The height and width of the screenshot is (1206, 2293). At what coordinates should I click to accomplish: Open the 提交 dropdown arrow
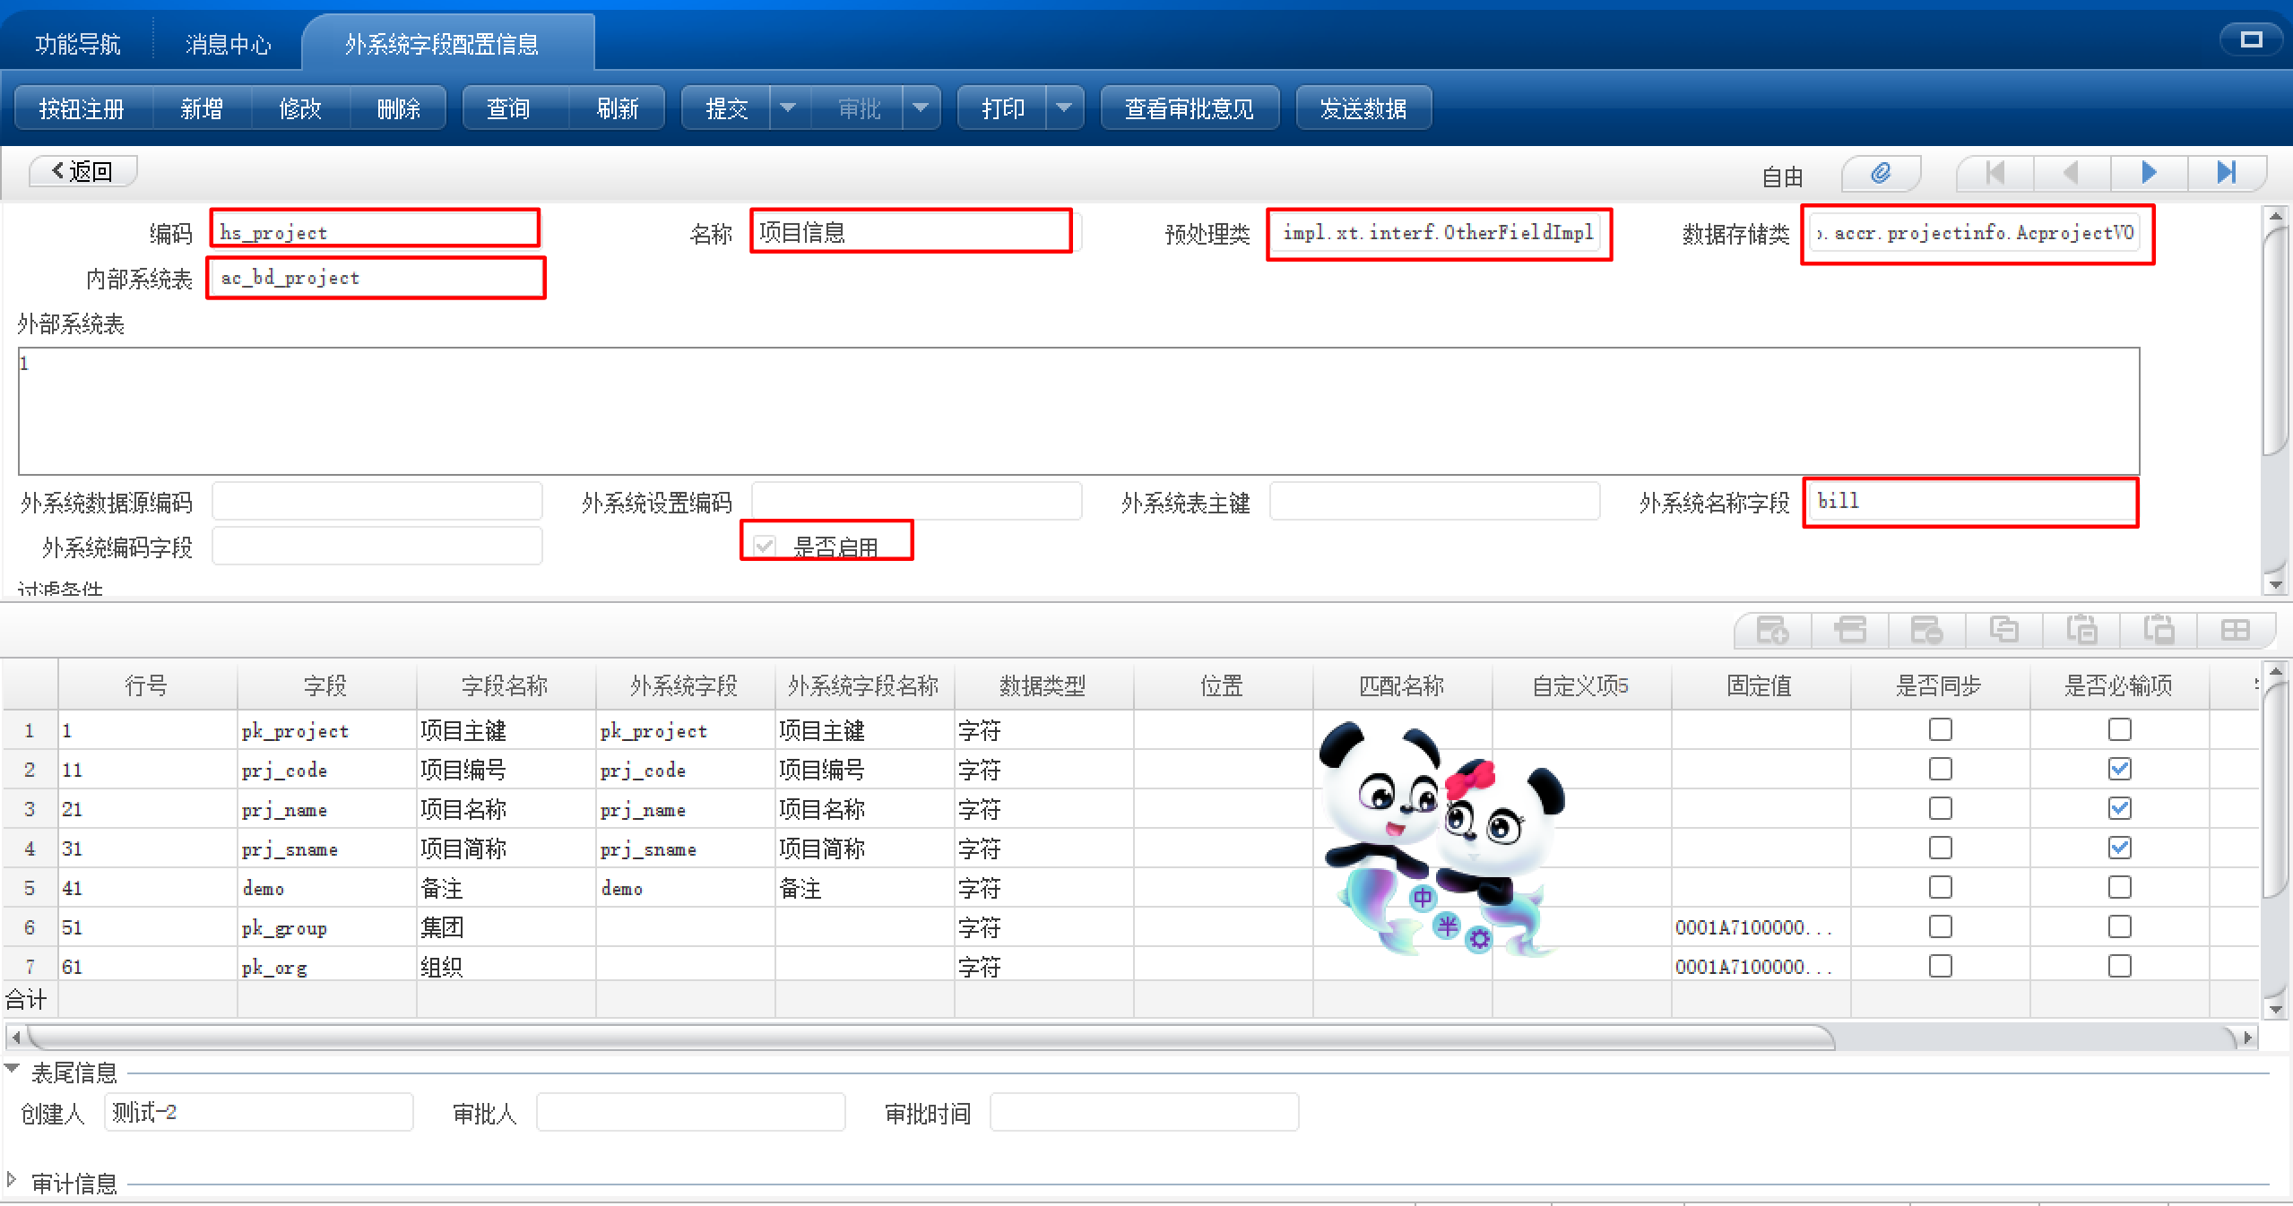[x=788, y=108]
